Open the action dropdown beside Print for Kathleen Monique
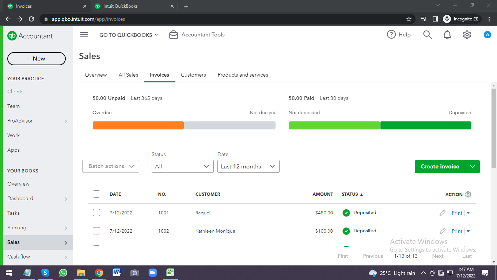This screenshot has width=497, height=280. click(x=468, y=231)
